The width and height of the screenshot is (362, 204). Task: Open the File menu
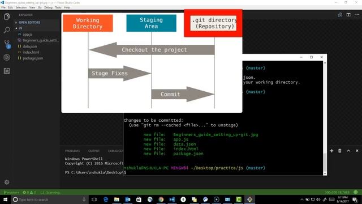(3, 7)
